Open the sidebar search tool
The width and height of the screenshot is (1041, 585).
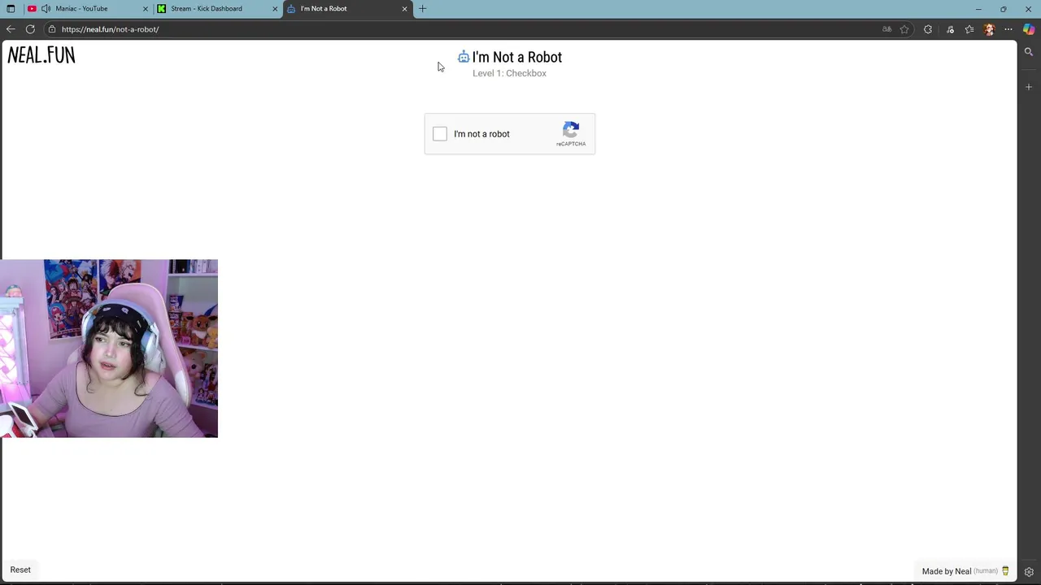click(x=1029, y=52)
